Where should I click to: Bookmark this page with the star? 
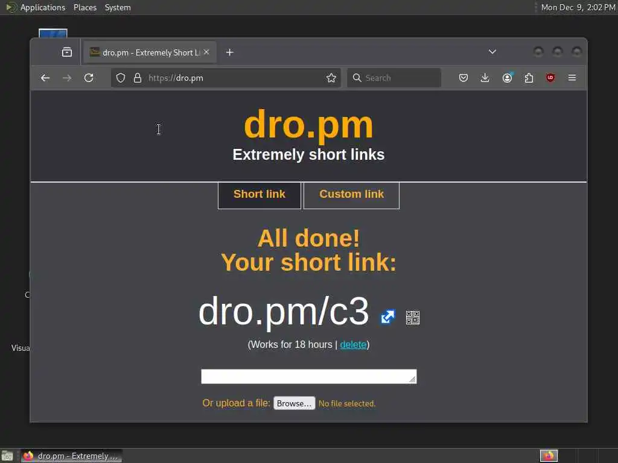(x=331, y=78)
